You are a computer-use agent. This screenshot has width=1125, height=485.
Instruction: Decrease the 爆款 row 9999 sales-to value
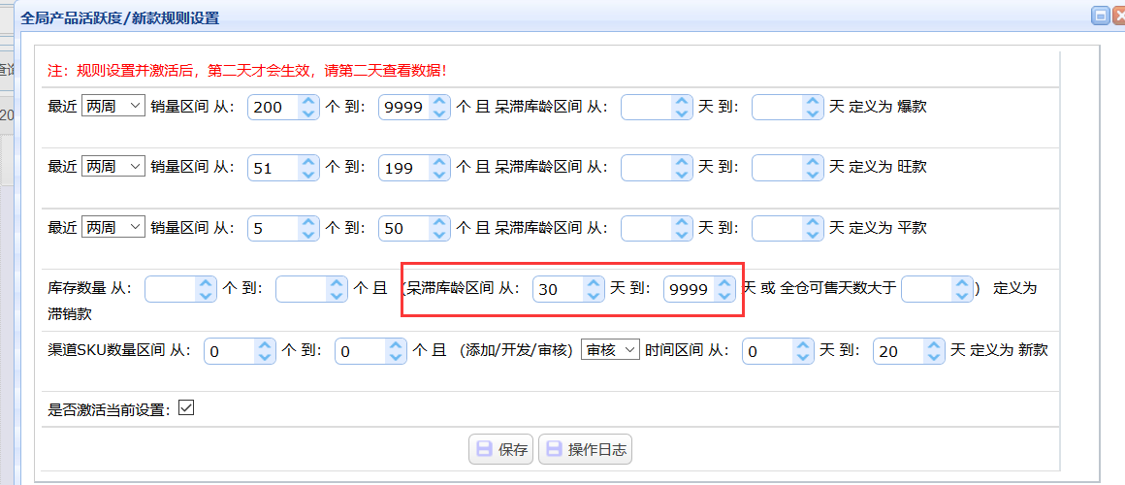[439, 113]
